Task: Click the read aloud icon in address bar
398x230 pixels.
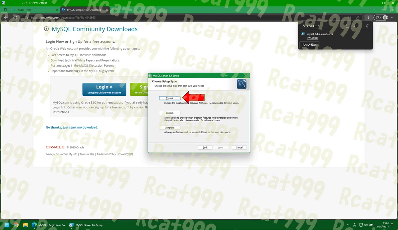Action: [x=358, y=17]
